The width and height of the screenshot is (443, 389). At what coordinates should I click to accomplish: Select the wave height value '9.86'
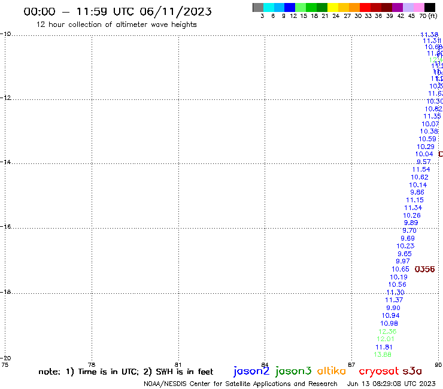[x=417, y=192]
